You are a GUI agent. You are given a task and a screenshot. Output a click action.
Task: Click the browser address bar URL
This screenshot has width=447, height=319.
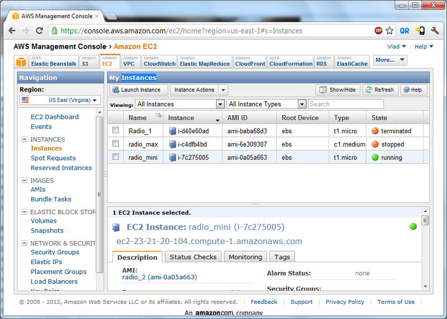(181, 31)
